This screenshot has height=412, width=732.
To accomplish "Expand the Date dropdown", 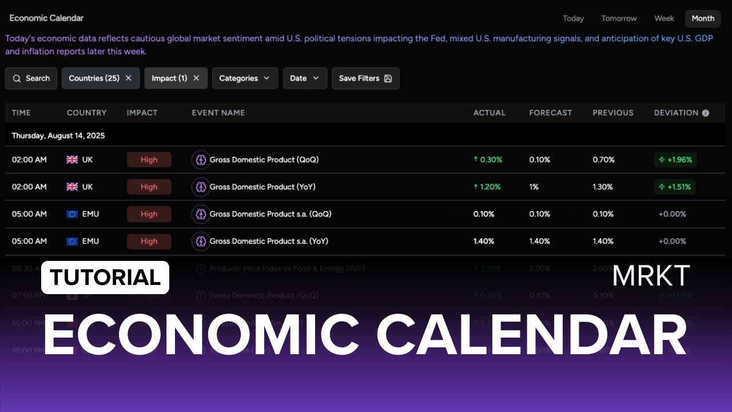I will [x=305, y=78].
